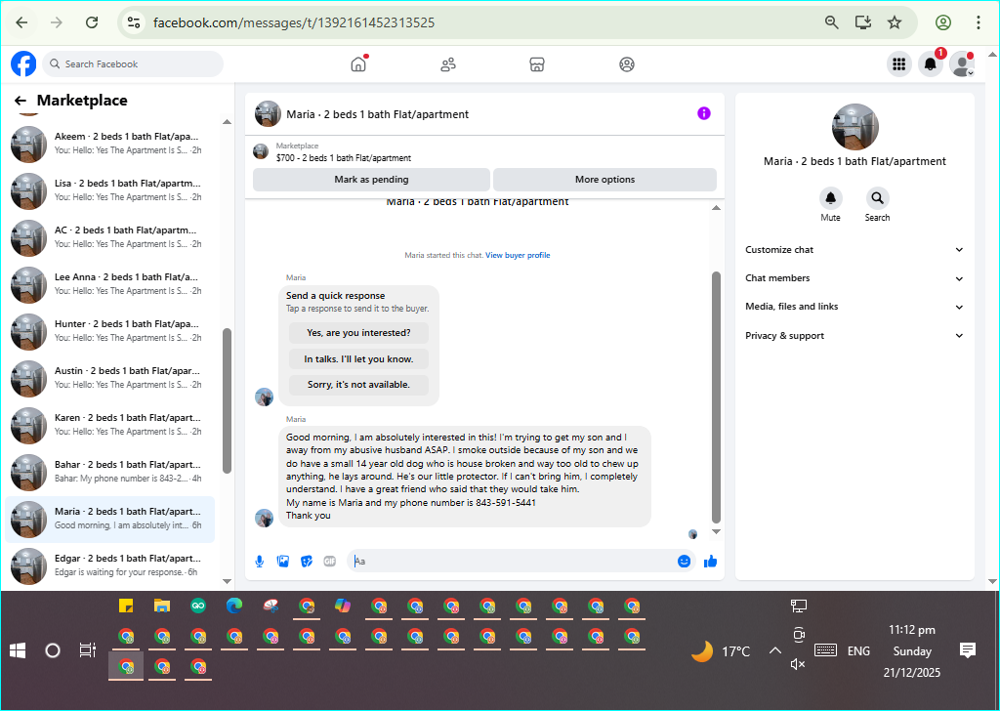Attach a photo with the image icon
1000x711 pixels.
283,562
